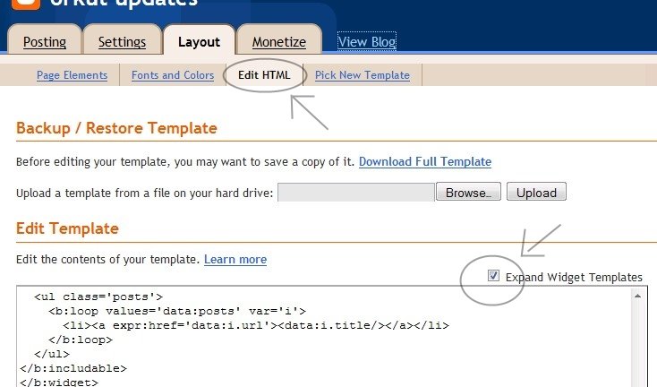Click the "</b:loop>" closing tag line
The image size is (657, 387).
(x=81, y=340)
